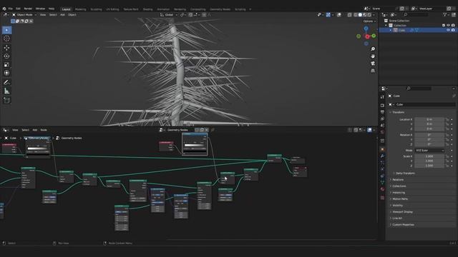Image resolution: width=458 pixels, height=257 pixels.
Task: Toggle camera view icon in viewport
Action: (373, 64)
